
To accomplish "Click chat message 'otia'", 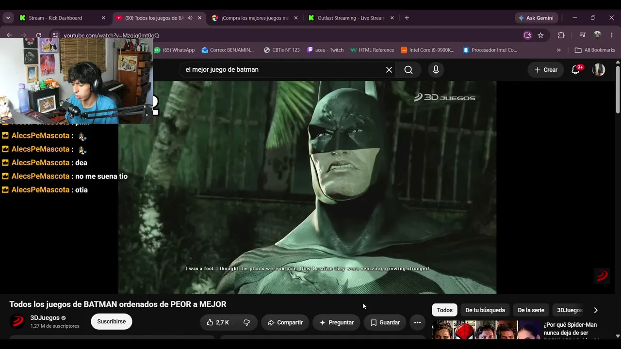I will pyautogui.click(x=82, y=190).
